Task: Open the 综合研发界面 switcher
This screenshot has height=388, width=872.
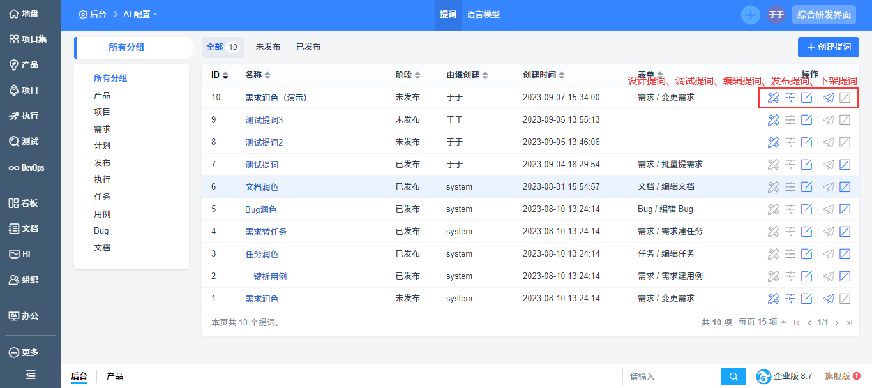Action: point(823,15)
